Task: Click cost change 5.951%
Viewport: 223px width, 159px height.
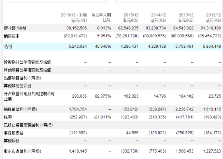Action: 104,36
